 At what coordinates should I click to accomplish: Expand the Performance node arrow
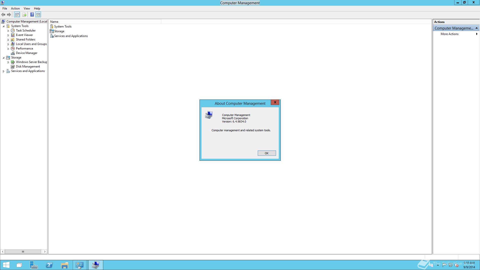click(x=8, y=49)
